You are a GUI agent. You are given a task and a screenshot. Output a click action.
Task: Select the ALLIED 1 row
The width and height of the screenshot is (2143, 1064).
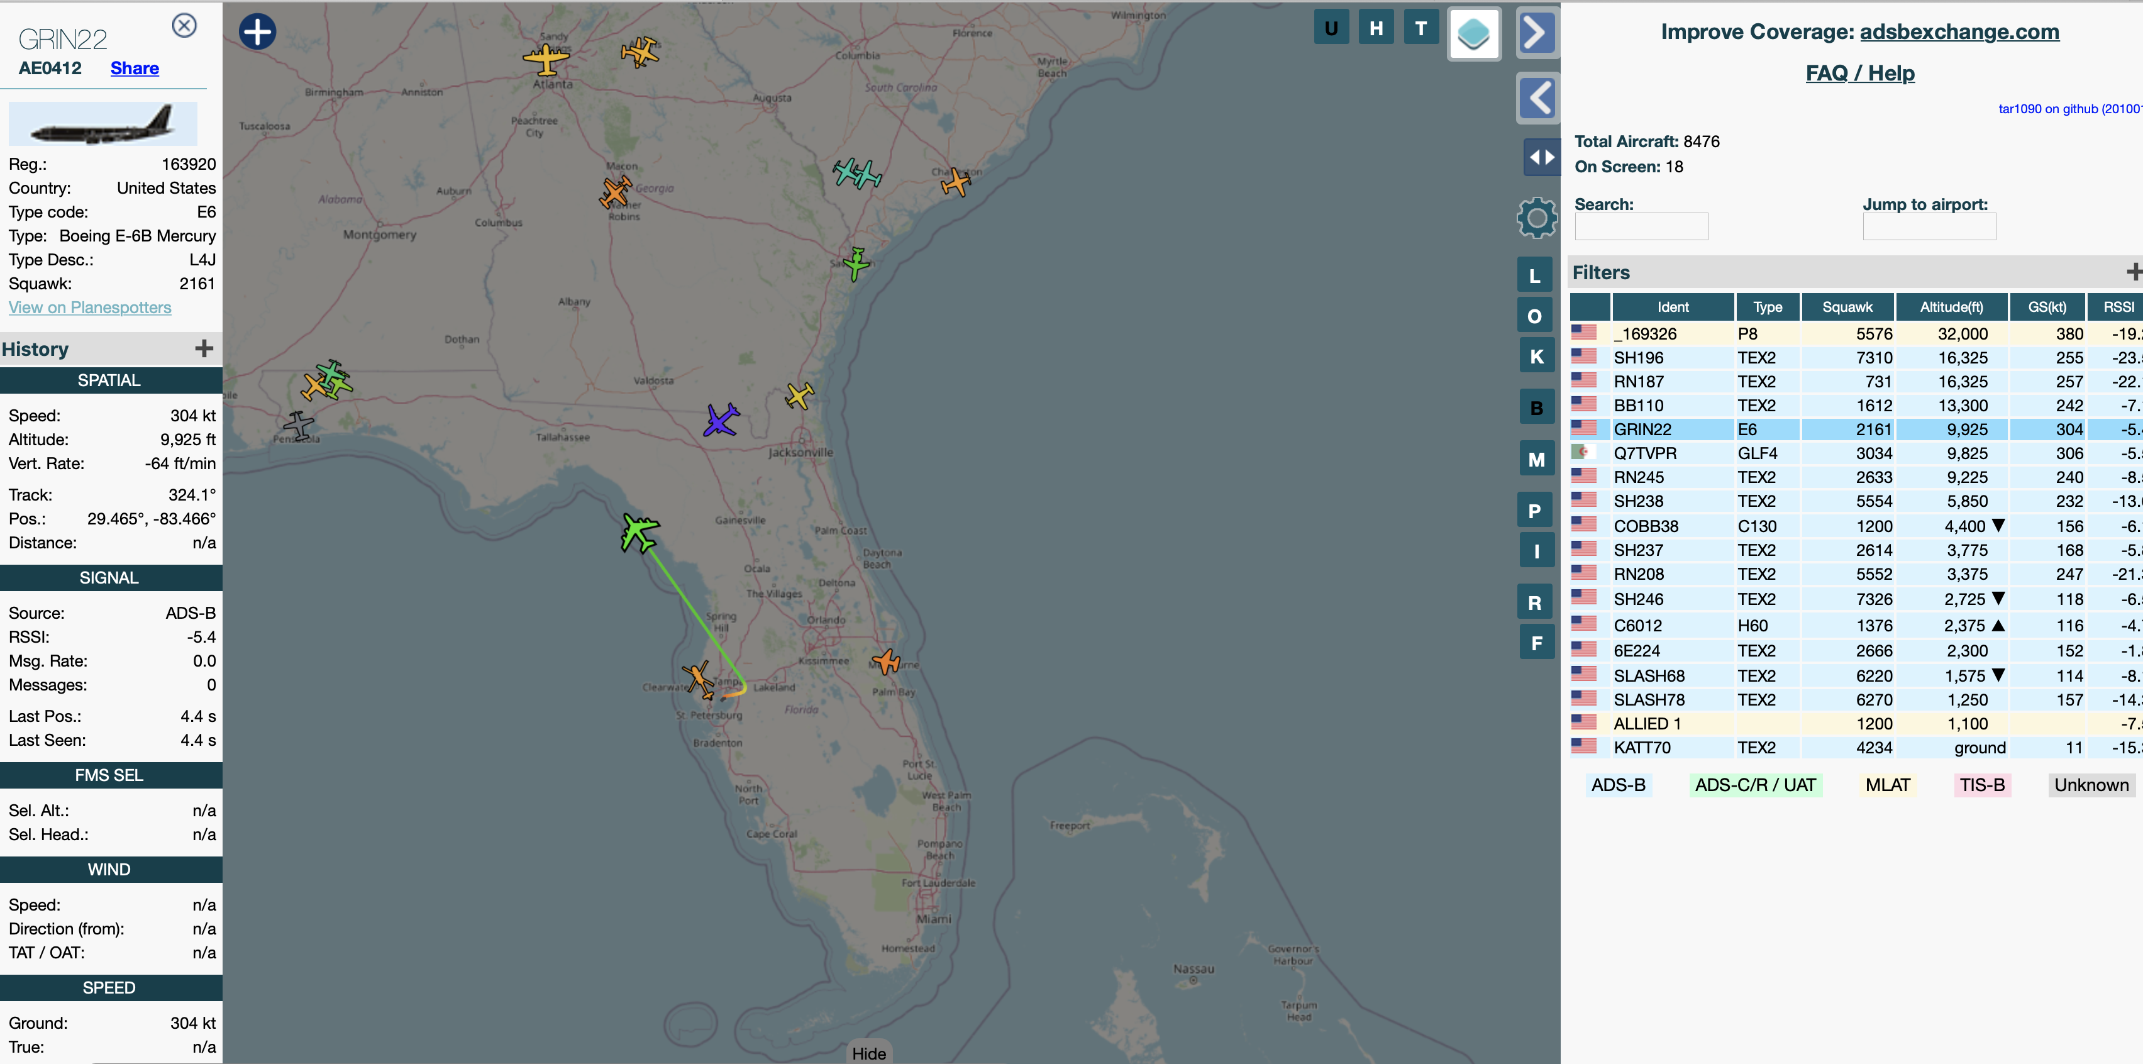1856,724
